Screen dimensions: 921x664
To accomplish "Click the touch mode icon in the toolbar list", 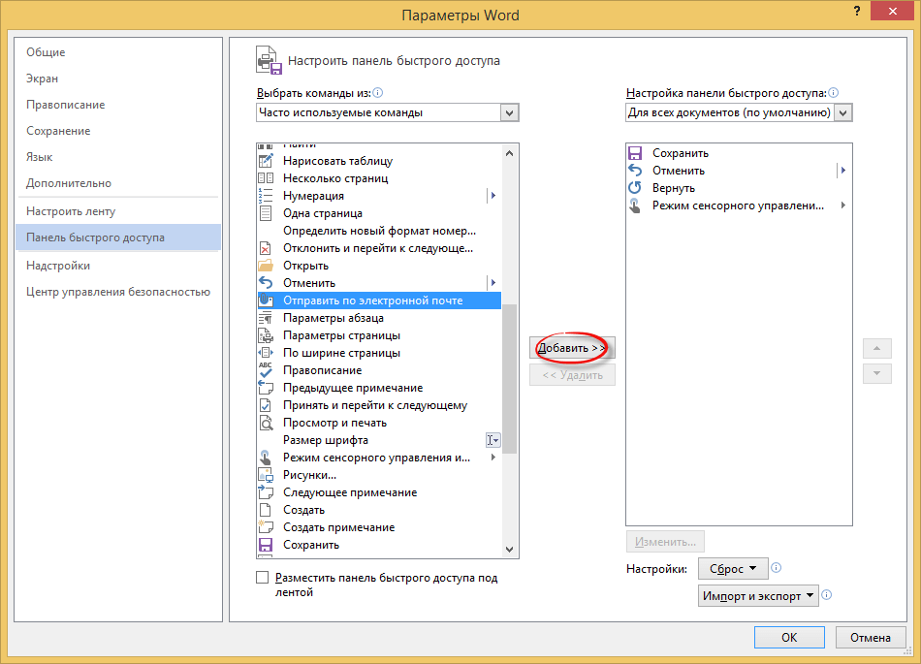I will coord(635,206).
